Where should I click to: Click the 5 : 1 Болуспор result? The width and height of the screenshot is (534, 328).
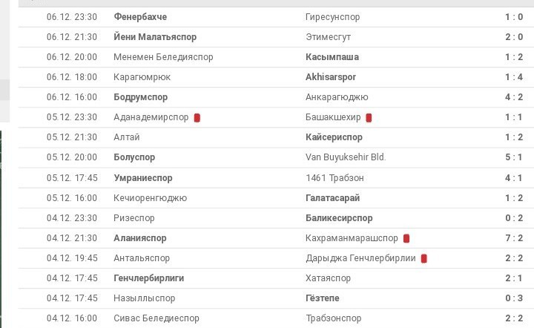[x=513, y=157]
